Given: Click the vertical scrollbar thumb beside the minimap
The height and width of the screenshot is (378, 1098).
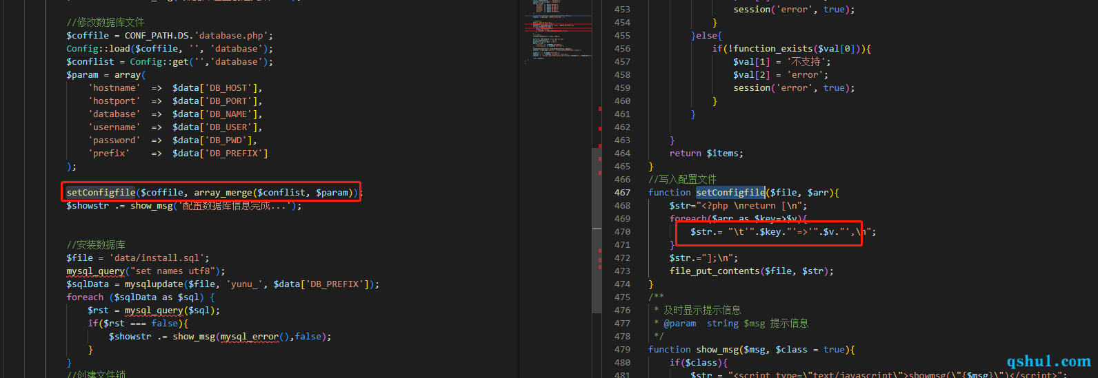Looking at the screenshot, I should [597, 231].
